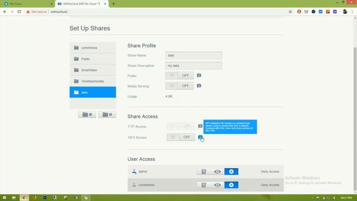Screen dimensions: 357x201
Task: Click the page vertical scrollbar
Action: (x=355, y=118)
